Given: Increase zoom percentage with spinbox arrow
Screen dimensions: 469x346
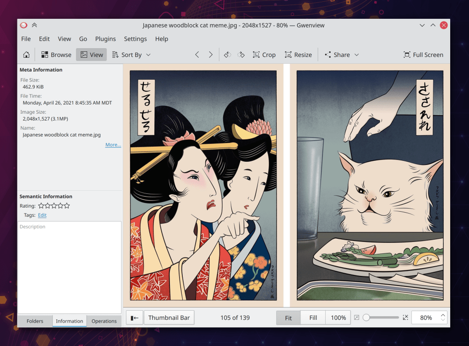Looking at the screenshot, I should point(443,315).
